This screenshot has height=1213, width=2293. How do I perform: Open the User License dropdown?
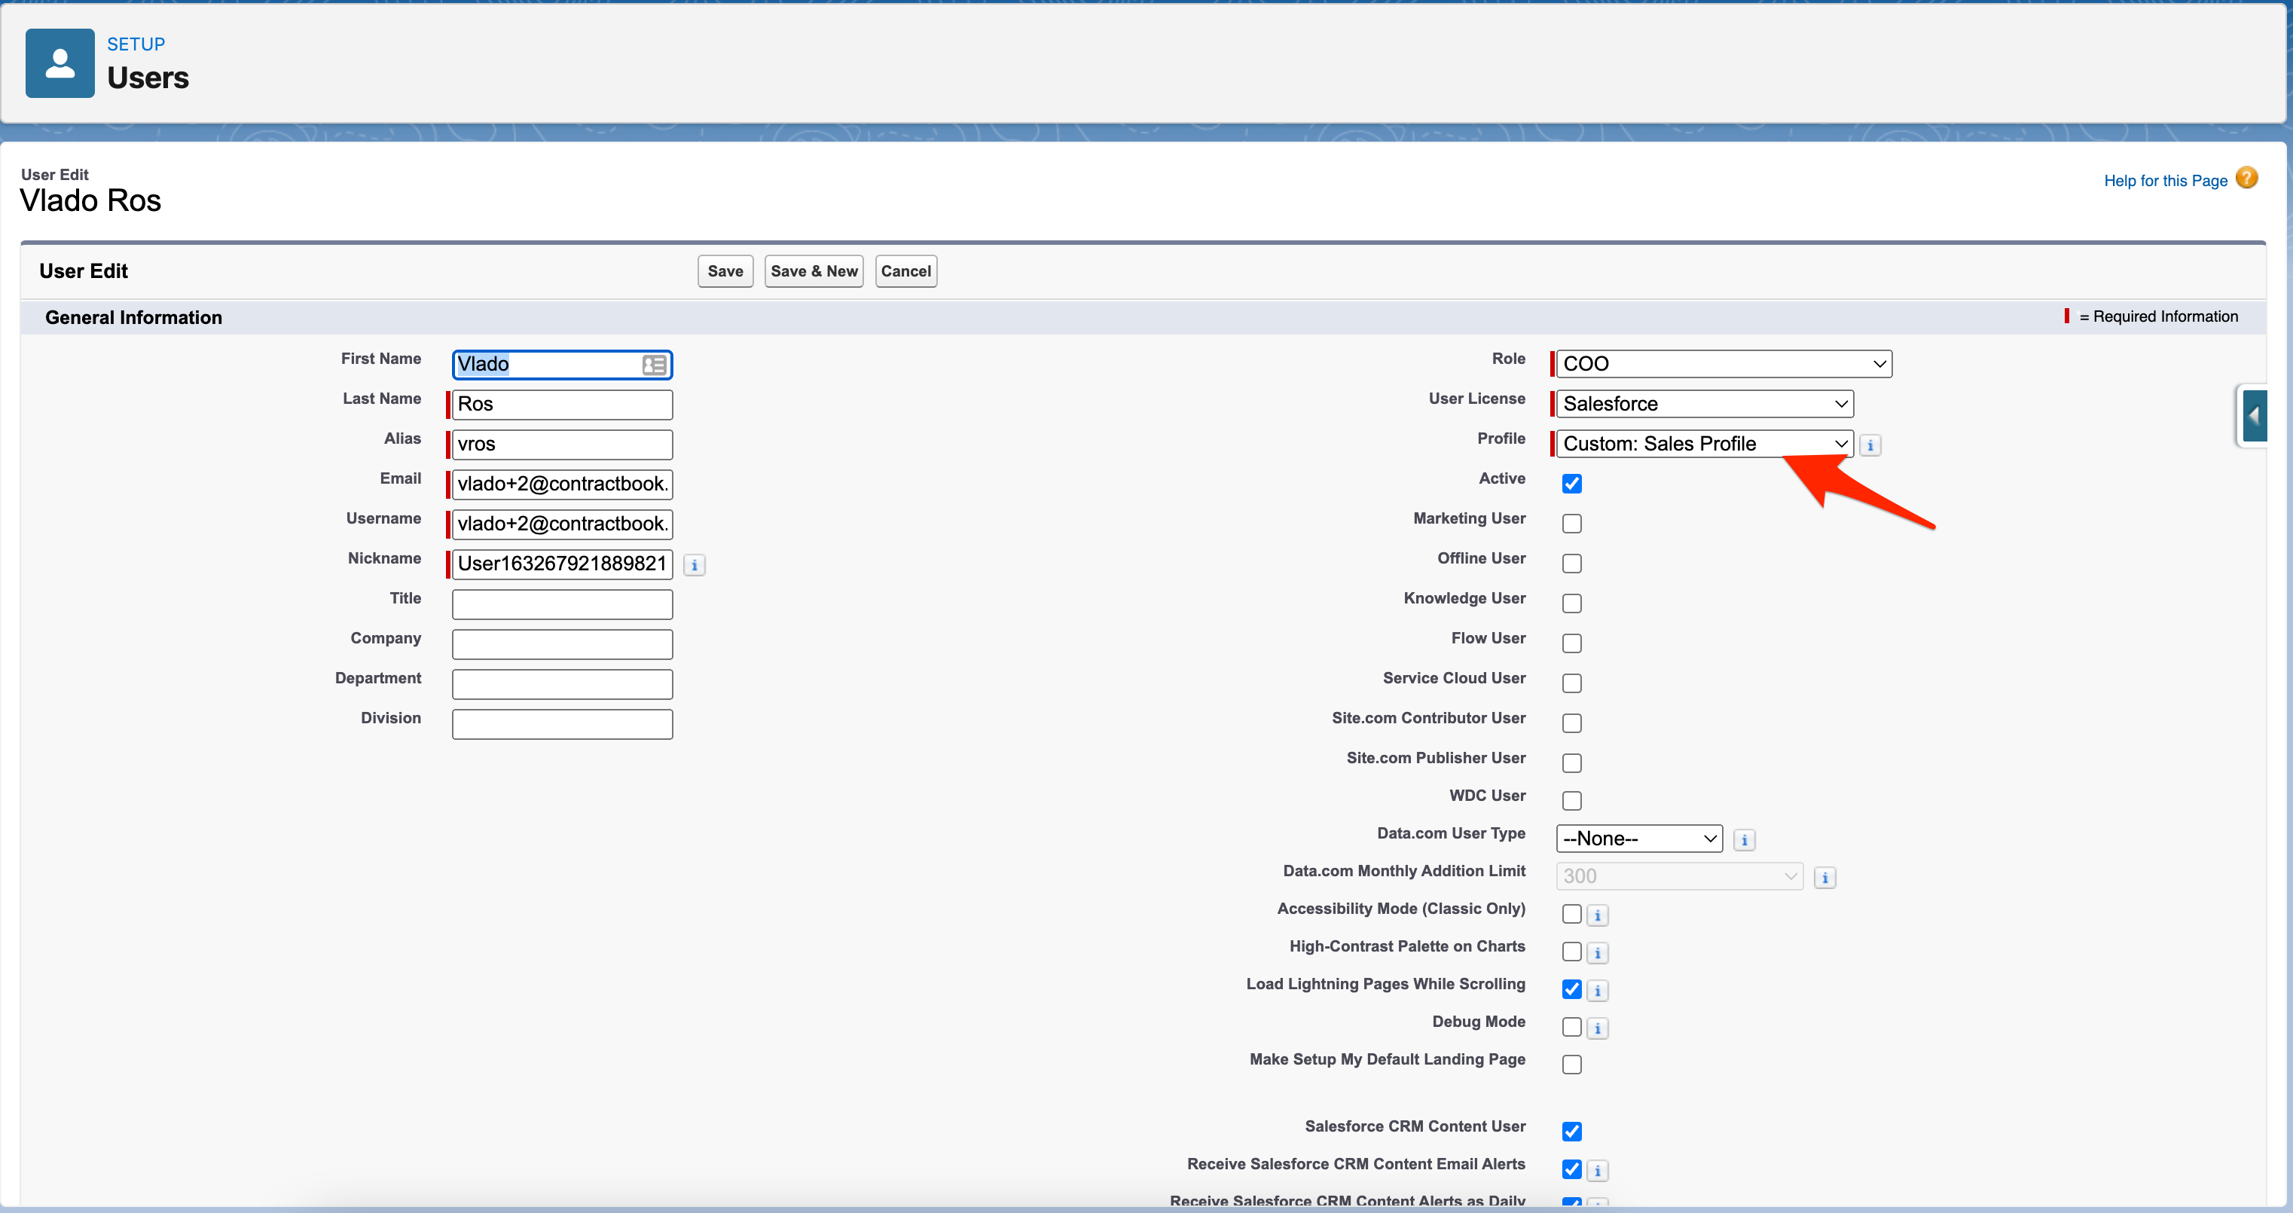(1704, 405)
